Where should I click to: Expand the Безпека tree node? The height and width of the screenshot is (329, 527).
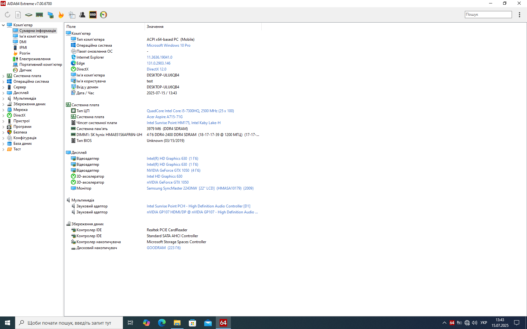tap(3, 132)
